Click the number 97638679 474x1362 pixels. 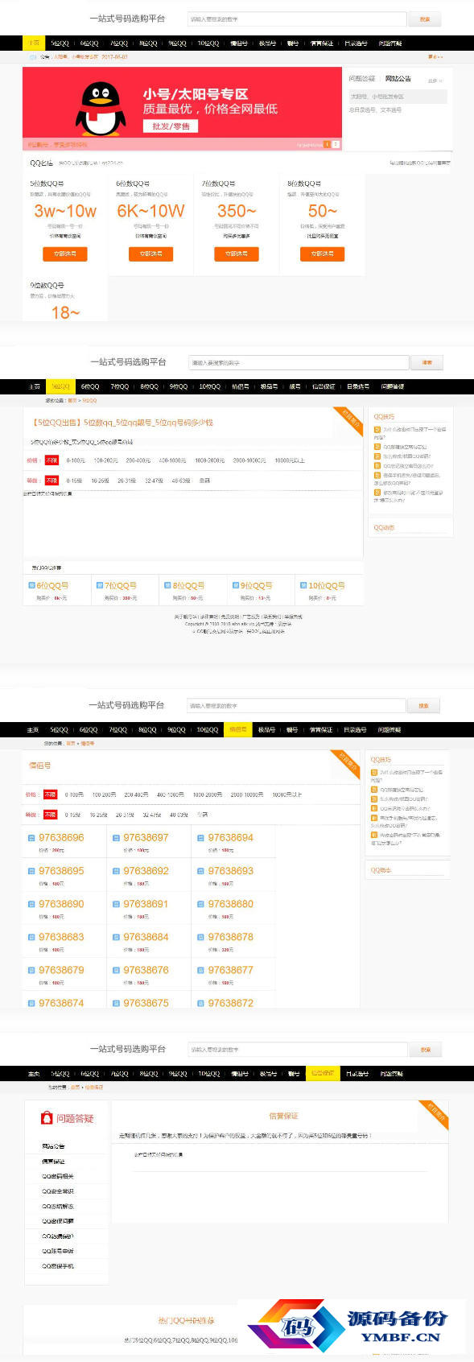tap(61, 970)
